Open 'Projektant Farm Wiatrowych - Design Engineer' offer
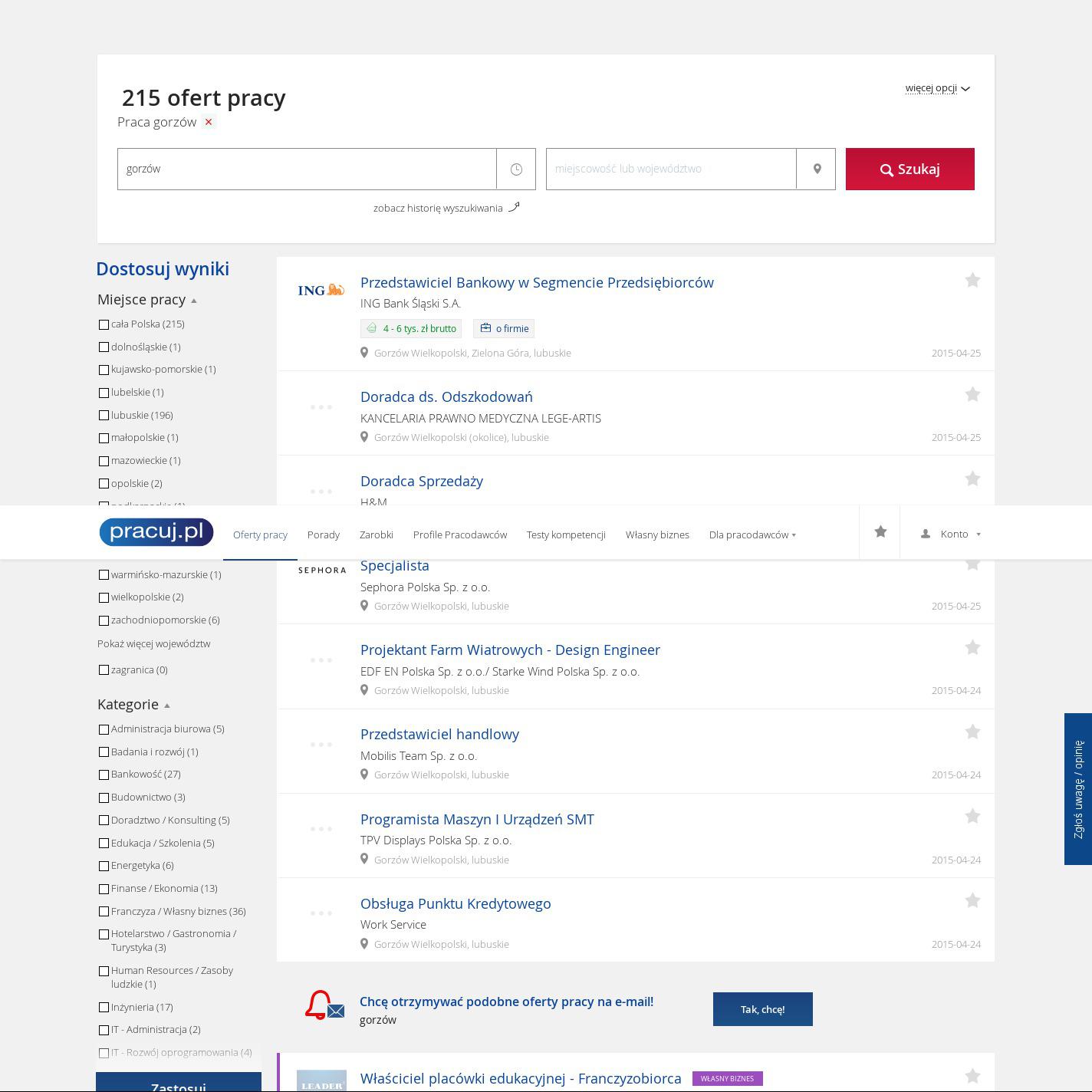 point(510,650)
